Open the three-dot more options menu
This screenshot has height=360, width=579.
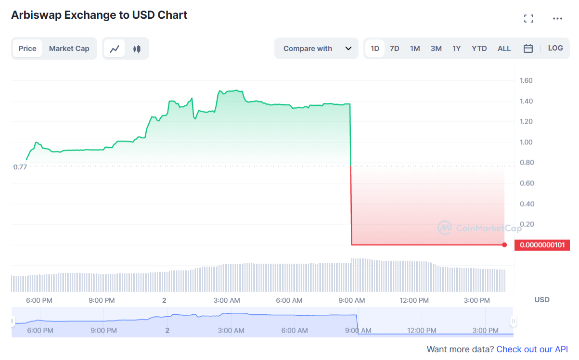[x=557, y=19]
